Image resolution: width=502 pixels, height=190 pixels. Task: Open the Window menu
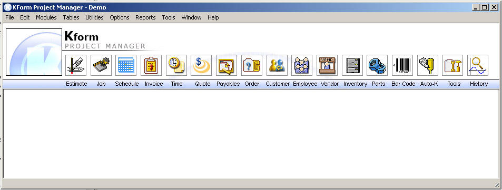[x=191, y=17]
